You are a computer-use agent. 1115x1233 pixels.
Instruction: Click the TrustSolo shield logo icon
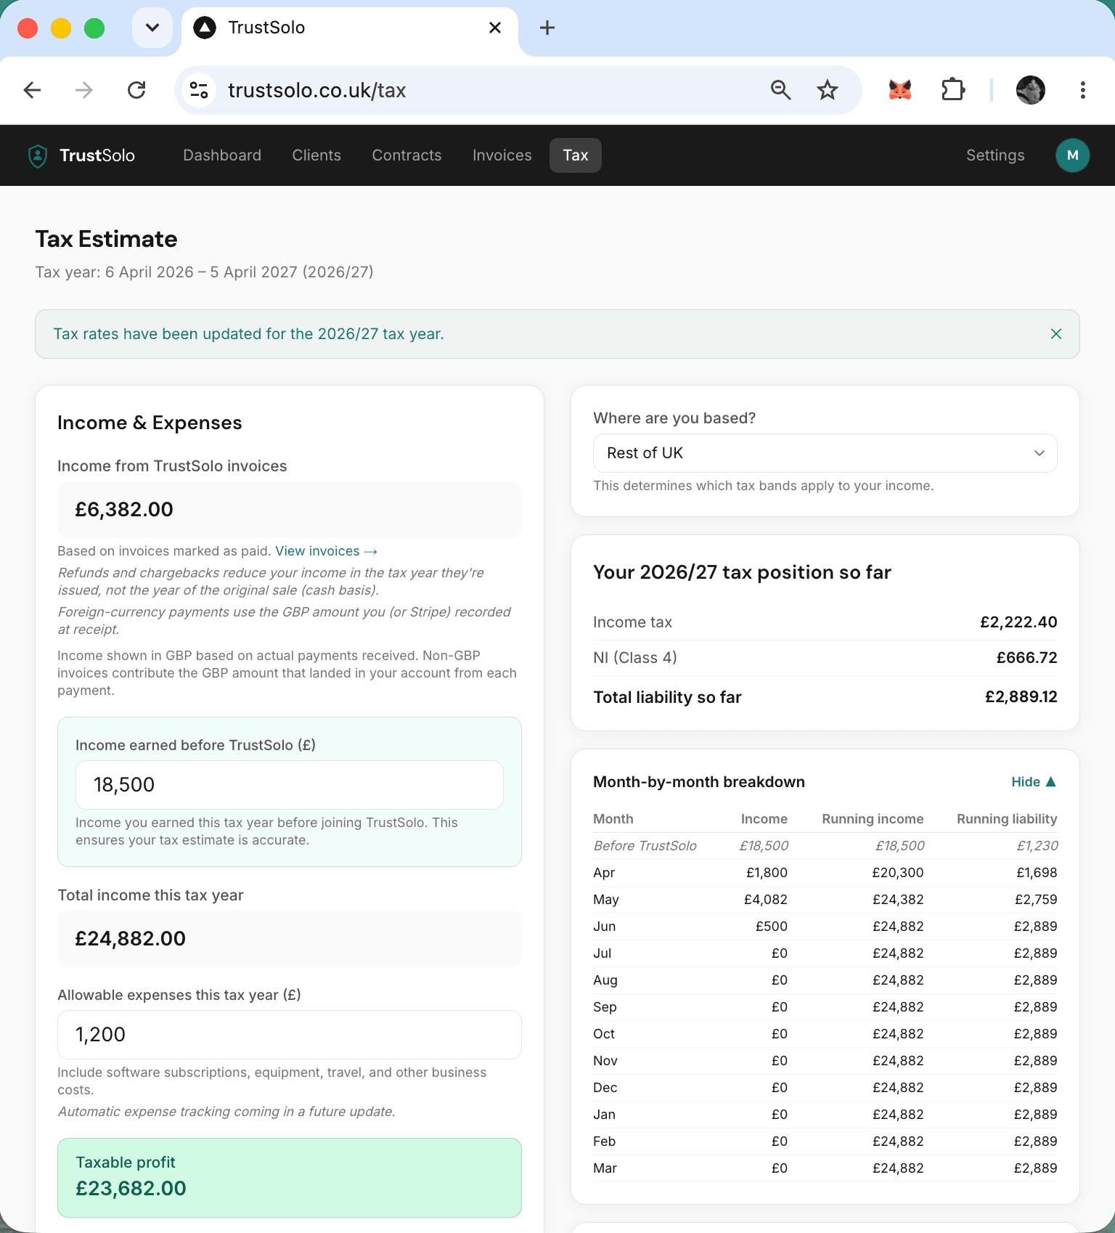point(38,155)
